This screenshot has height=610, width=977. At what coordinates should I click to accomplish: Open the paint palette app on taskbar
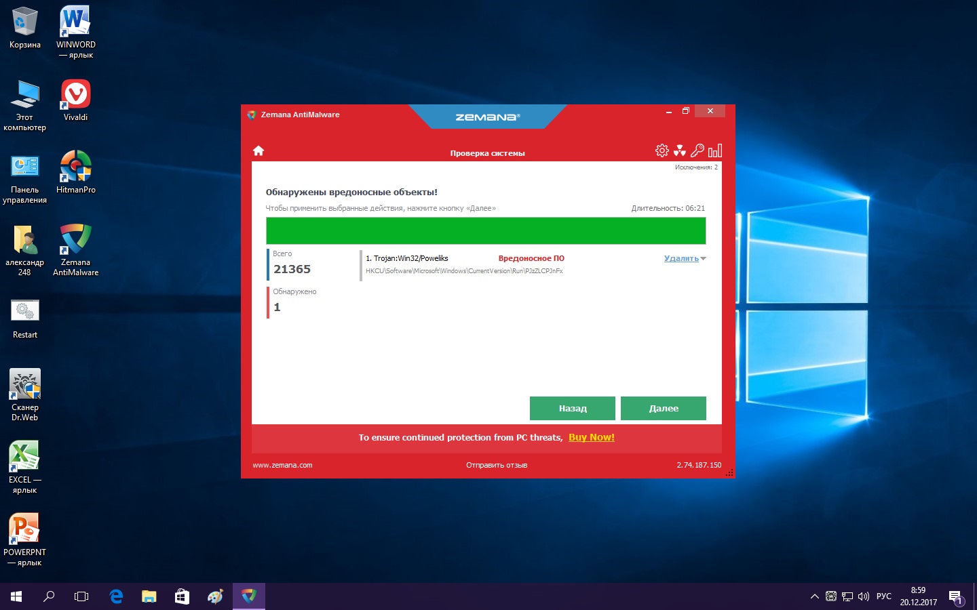(215, 596)
